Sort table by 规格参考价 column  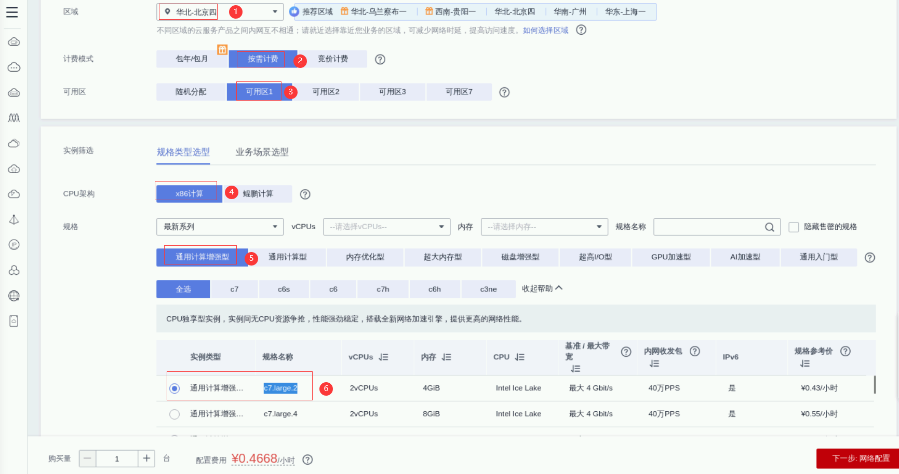point(805,364)
